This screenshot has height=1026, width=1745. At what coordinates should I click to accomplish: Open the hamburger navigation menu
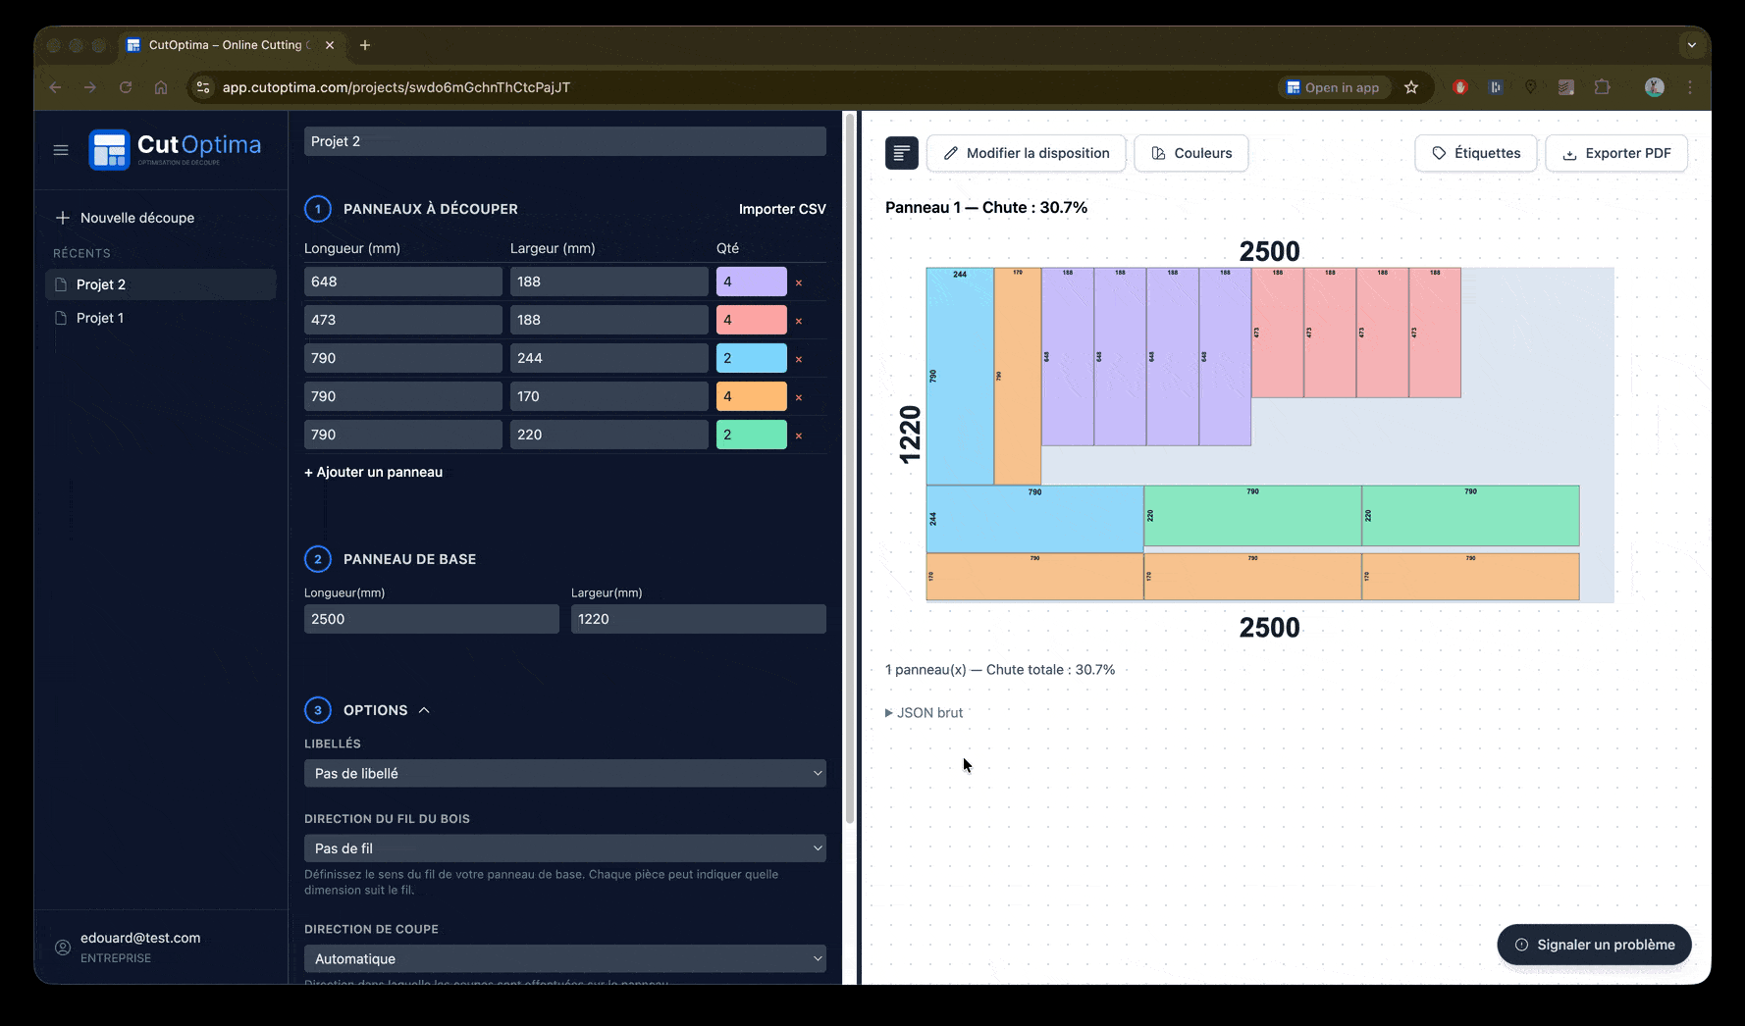pos(60,149)
